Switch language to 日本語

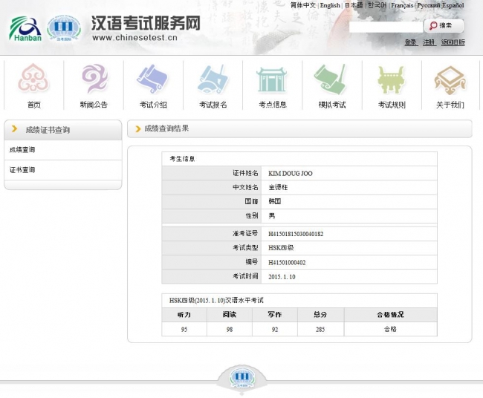354,5
